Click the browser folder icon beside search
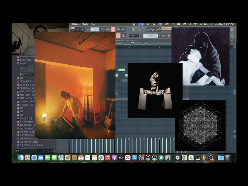This screenshot has height=186, width=248. point(51,151)
